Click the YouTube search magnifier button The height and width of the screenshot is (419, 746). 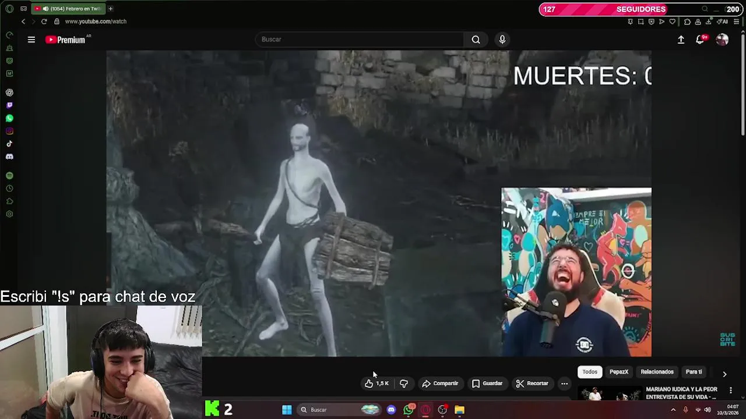[476, 40]
